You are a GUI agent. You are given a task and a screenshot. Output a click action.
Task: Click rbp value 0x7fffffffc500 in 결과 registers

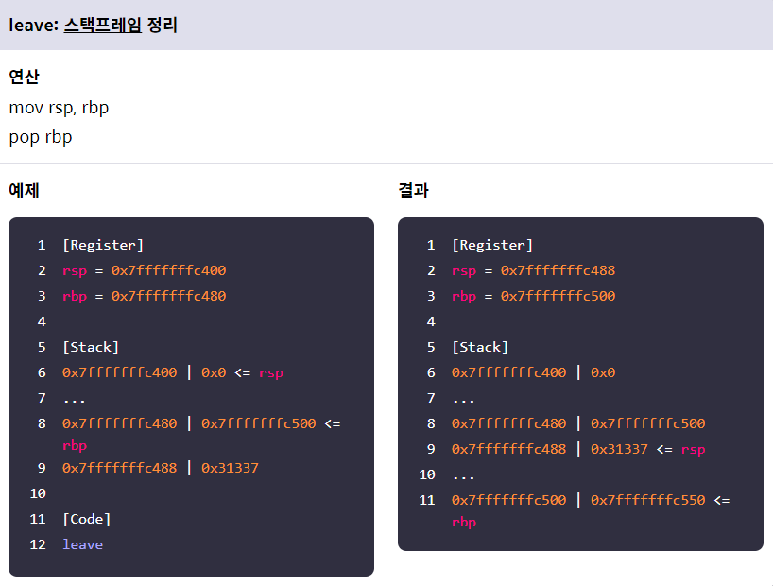coord(558,296)
